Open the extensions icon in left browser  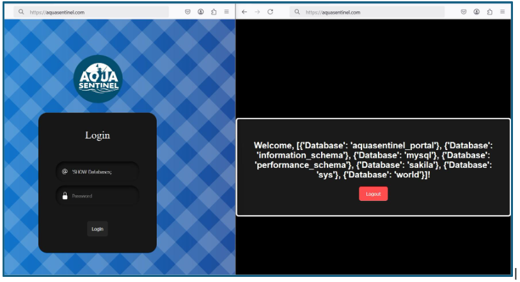214,12
